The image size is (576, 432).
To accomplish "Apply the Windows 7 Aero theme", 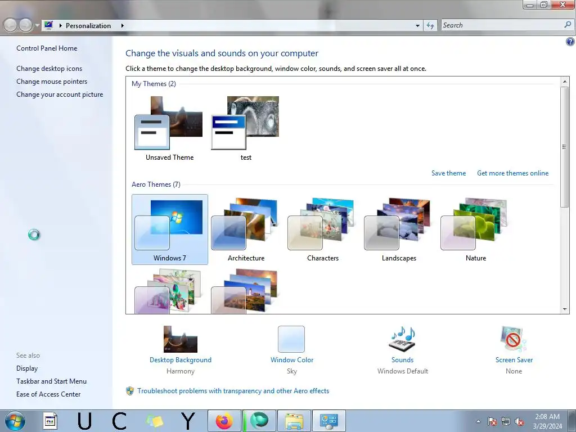I will (169, 229).
